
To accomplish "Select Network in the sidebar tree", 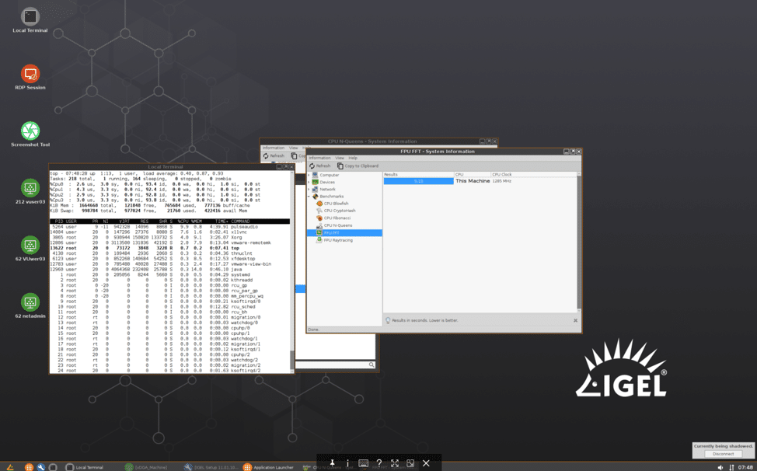I will (x=327, y=190).
